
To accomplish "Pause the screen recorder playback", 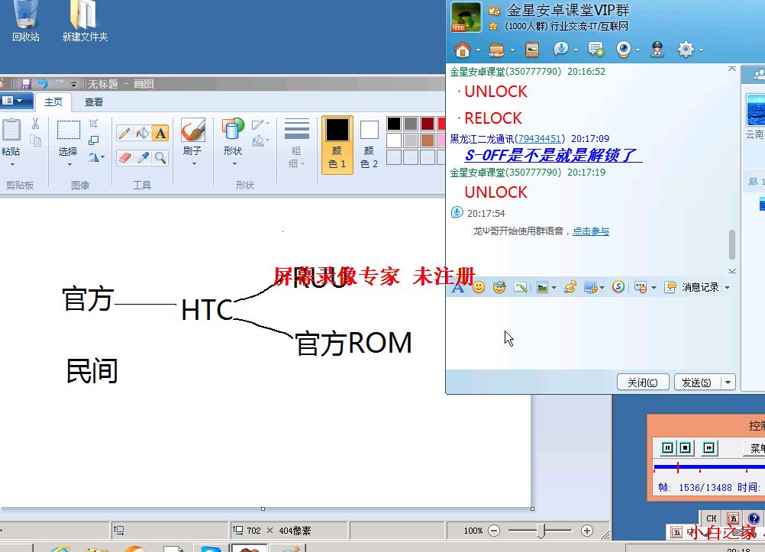I will pyautogui.click(x=667, y=447).
